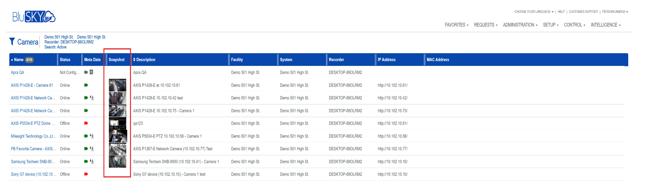Click IP address http://10.102.10.42/
Viewport: 665px width, 189px height.
[393, 98]
